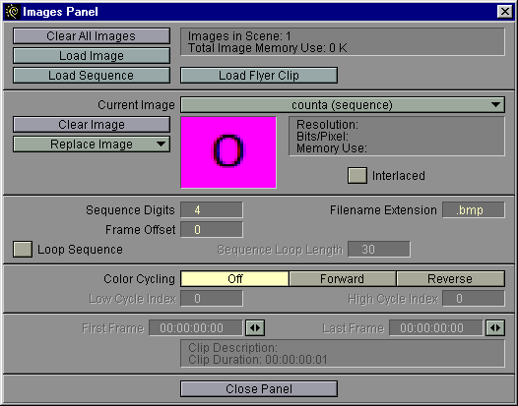Image resolution: width=518 pixels, height=406 pixels.
Task: Click the Load Sequence button
Action: point(92,75)
